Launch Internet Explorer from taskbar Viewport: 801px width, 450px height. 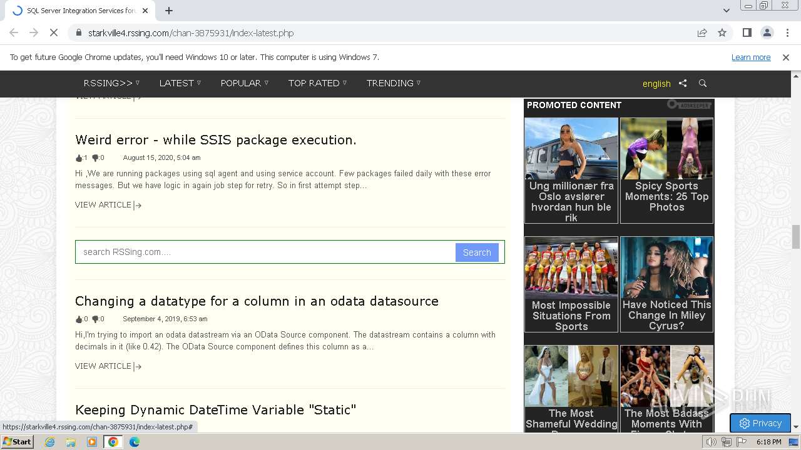click(49, 442)
